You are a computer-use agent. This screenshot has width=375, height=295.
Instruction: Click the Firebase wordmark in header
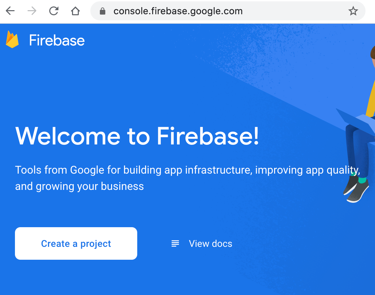tap(57, 40)
